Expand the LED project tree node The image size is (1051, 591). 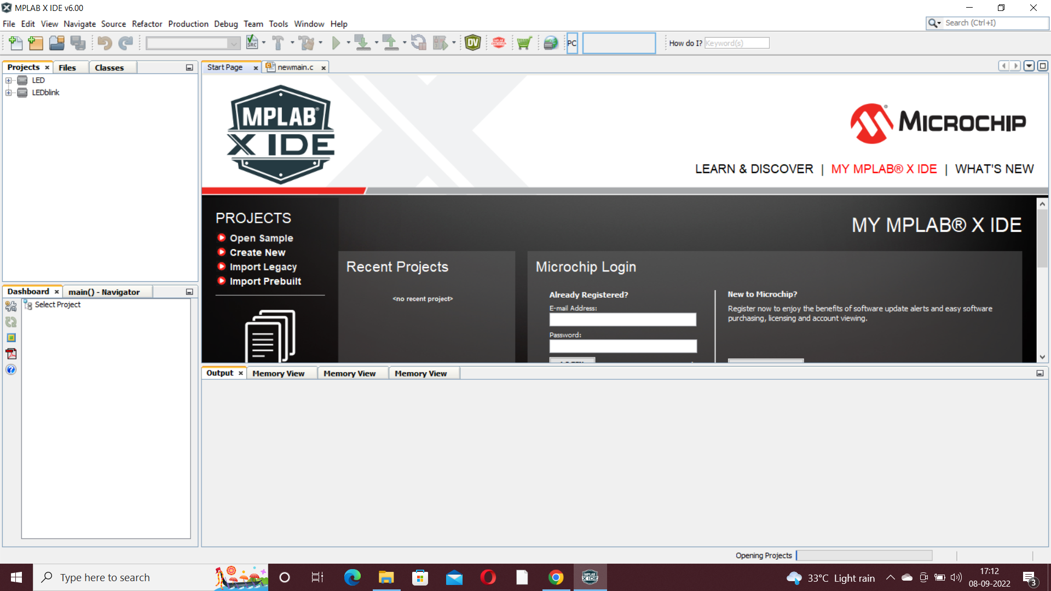click(x=9, y=80)
